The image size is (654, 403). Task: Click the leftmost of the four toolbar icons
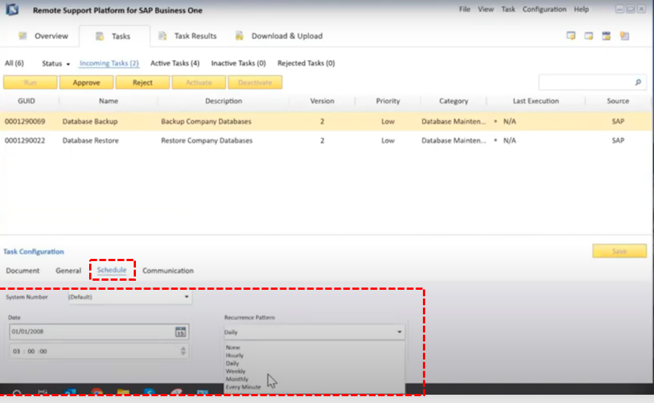571,35
